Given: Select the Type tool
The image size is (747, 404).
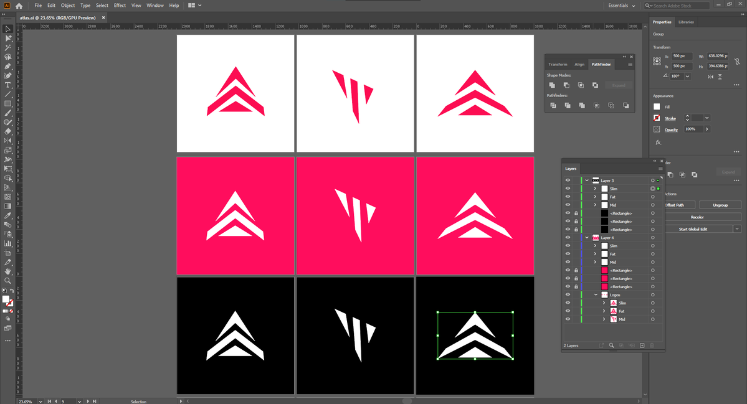Looking at the screenshot, I should pyautogui.click(x=7, y=85).
